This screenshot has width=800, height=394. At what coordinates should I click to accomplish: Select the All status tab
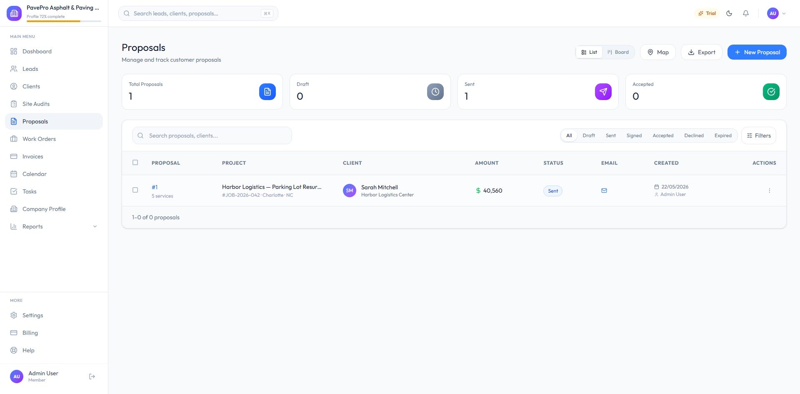pos(569,136)
